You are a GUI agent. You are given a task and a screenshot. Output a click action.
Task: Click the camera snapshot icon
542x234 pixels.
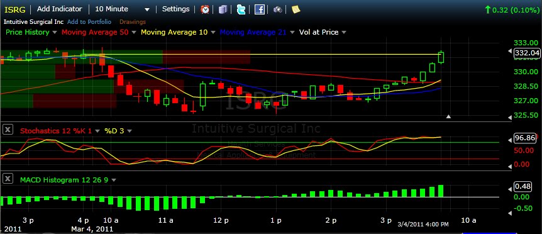click(277, 9)
